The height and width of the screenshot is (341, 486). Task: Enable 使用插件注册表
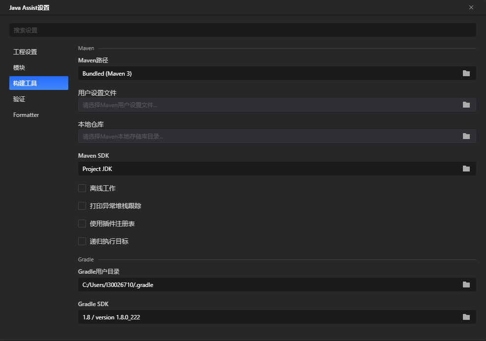(82, 224)
